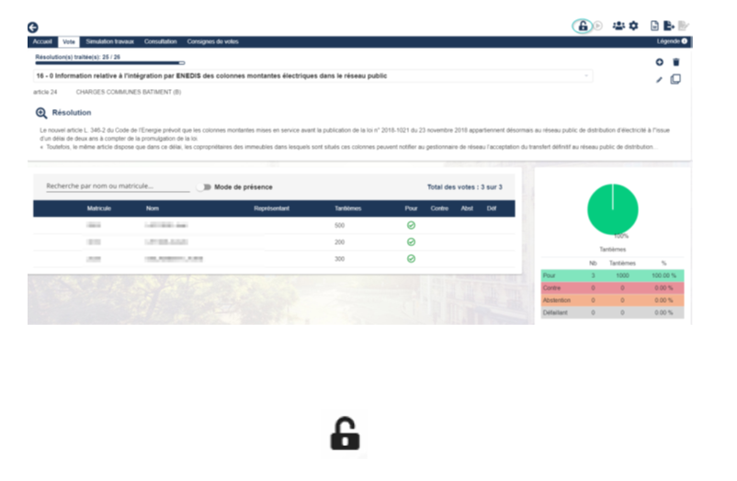The height and width of the screenshot is (481, 737).
Task: Duplicate resolution with the copy icon
Action: coord(676,80)
